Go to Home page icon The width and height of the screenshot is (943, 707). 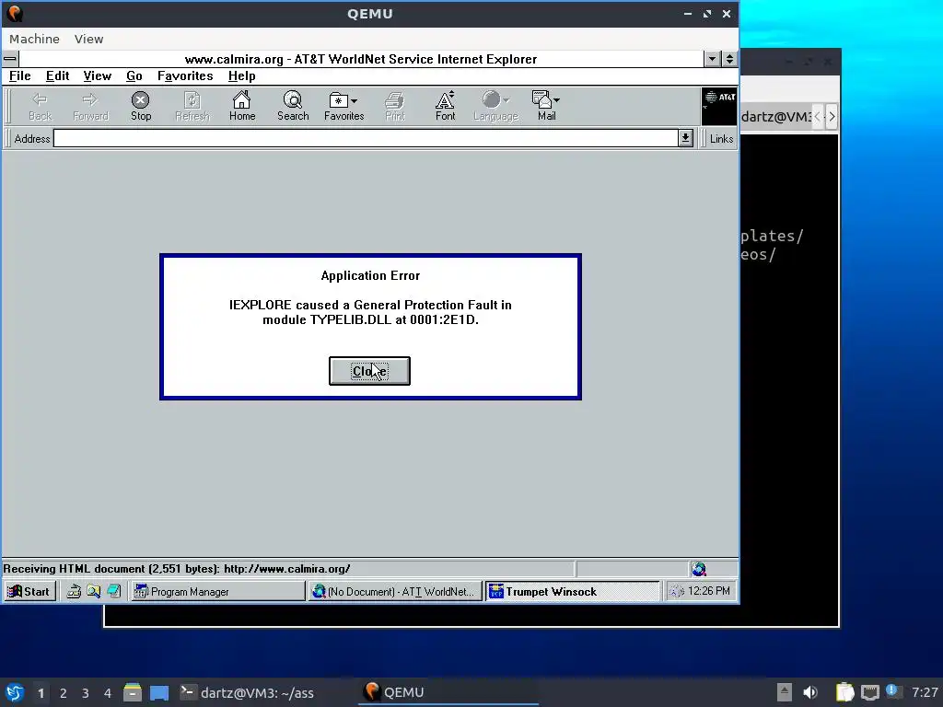tap(242, 106)
